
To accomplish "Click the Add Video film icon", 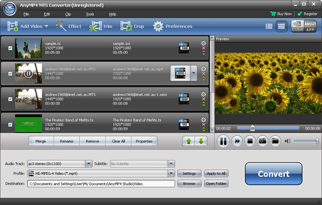I will [x=13, y=26].
